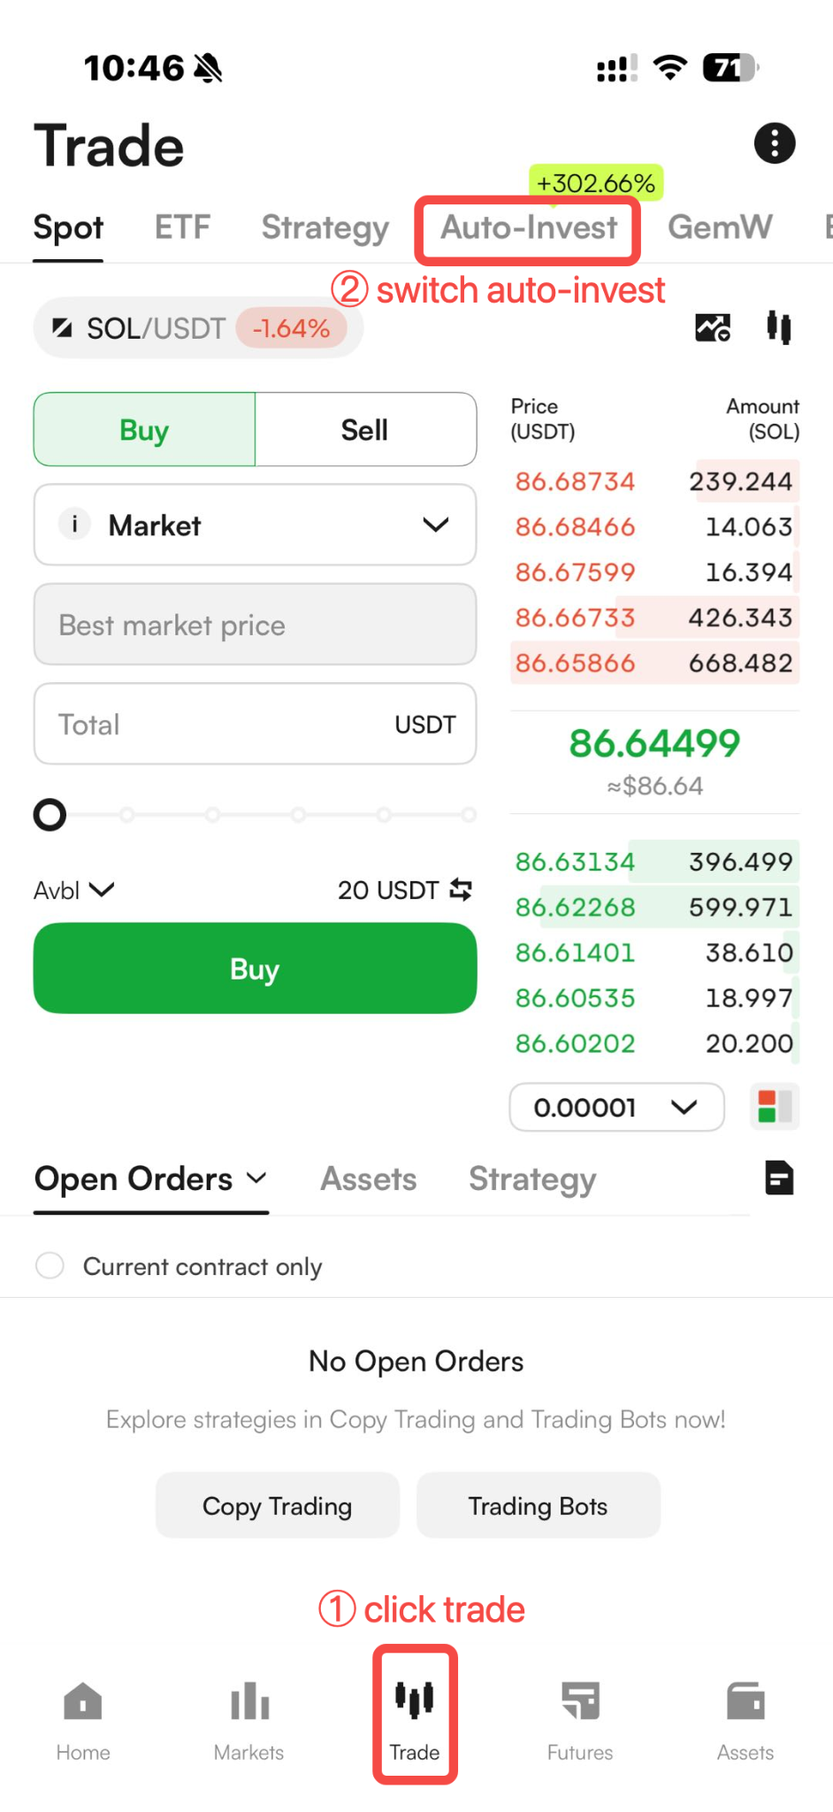
Task: Open the 0.00001 price precision dropdown
Action: 616,1107
